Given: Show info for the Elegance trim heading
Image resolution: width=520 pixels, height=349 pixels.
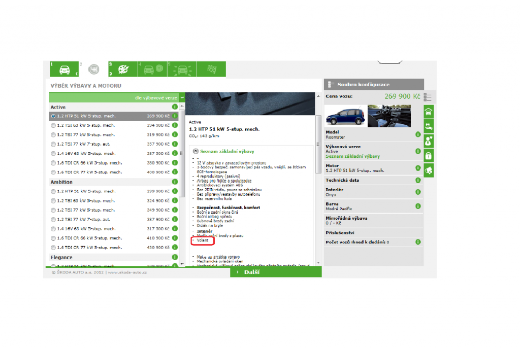Looking at the screenshot, I should click(175, 257).
